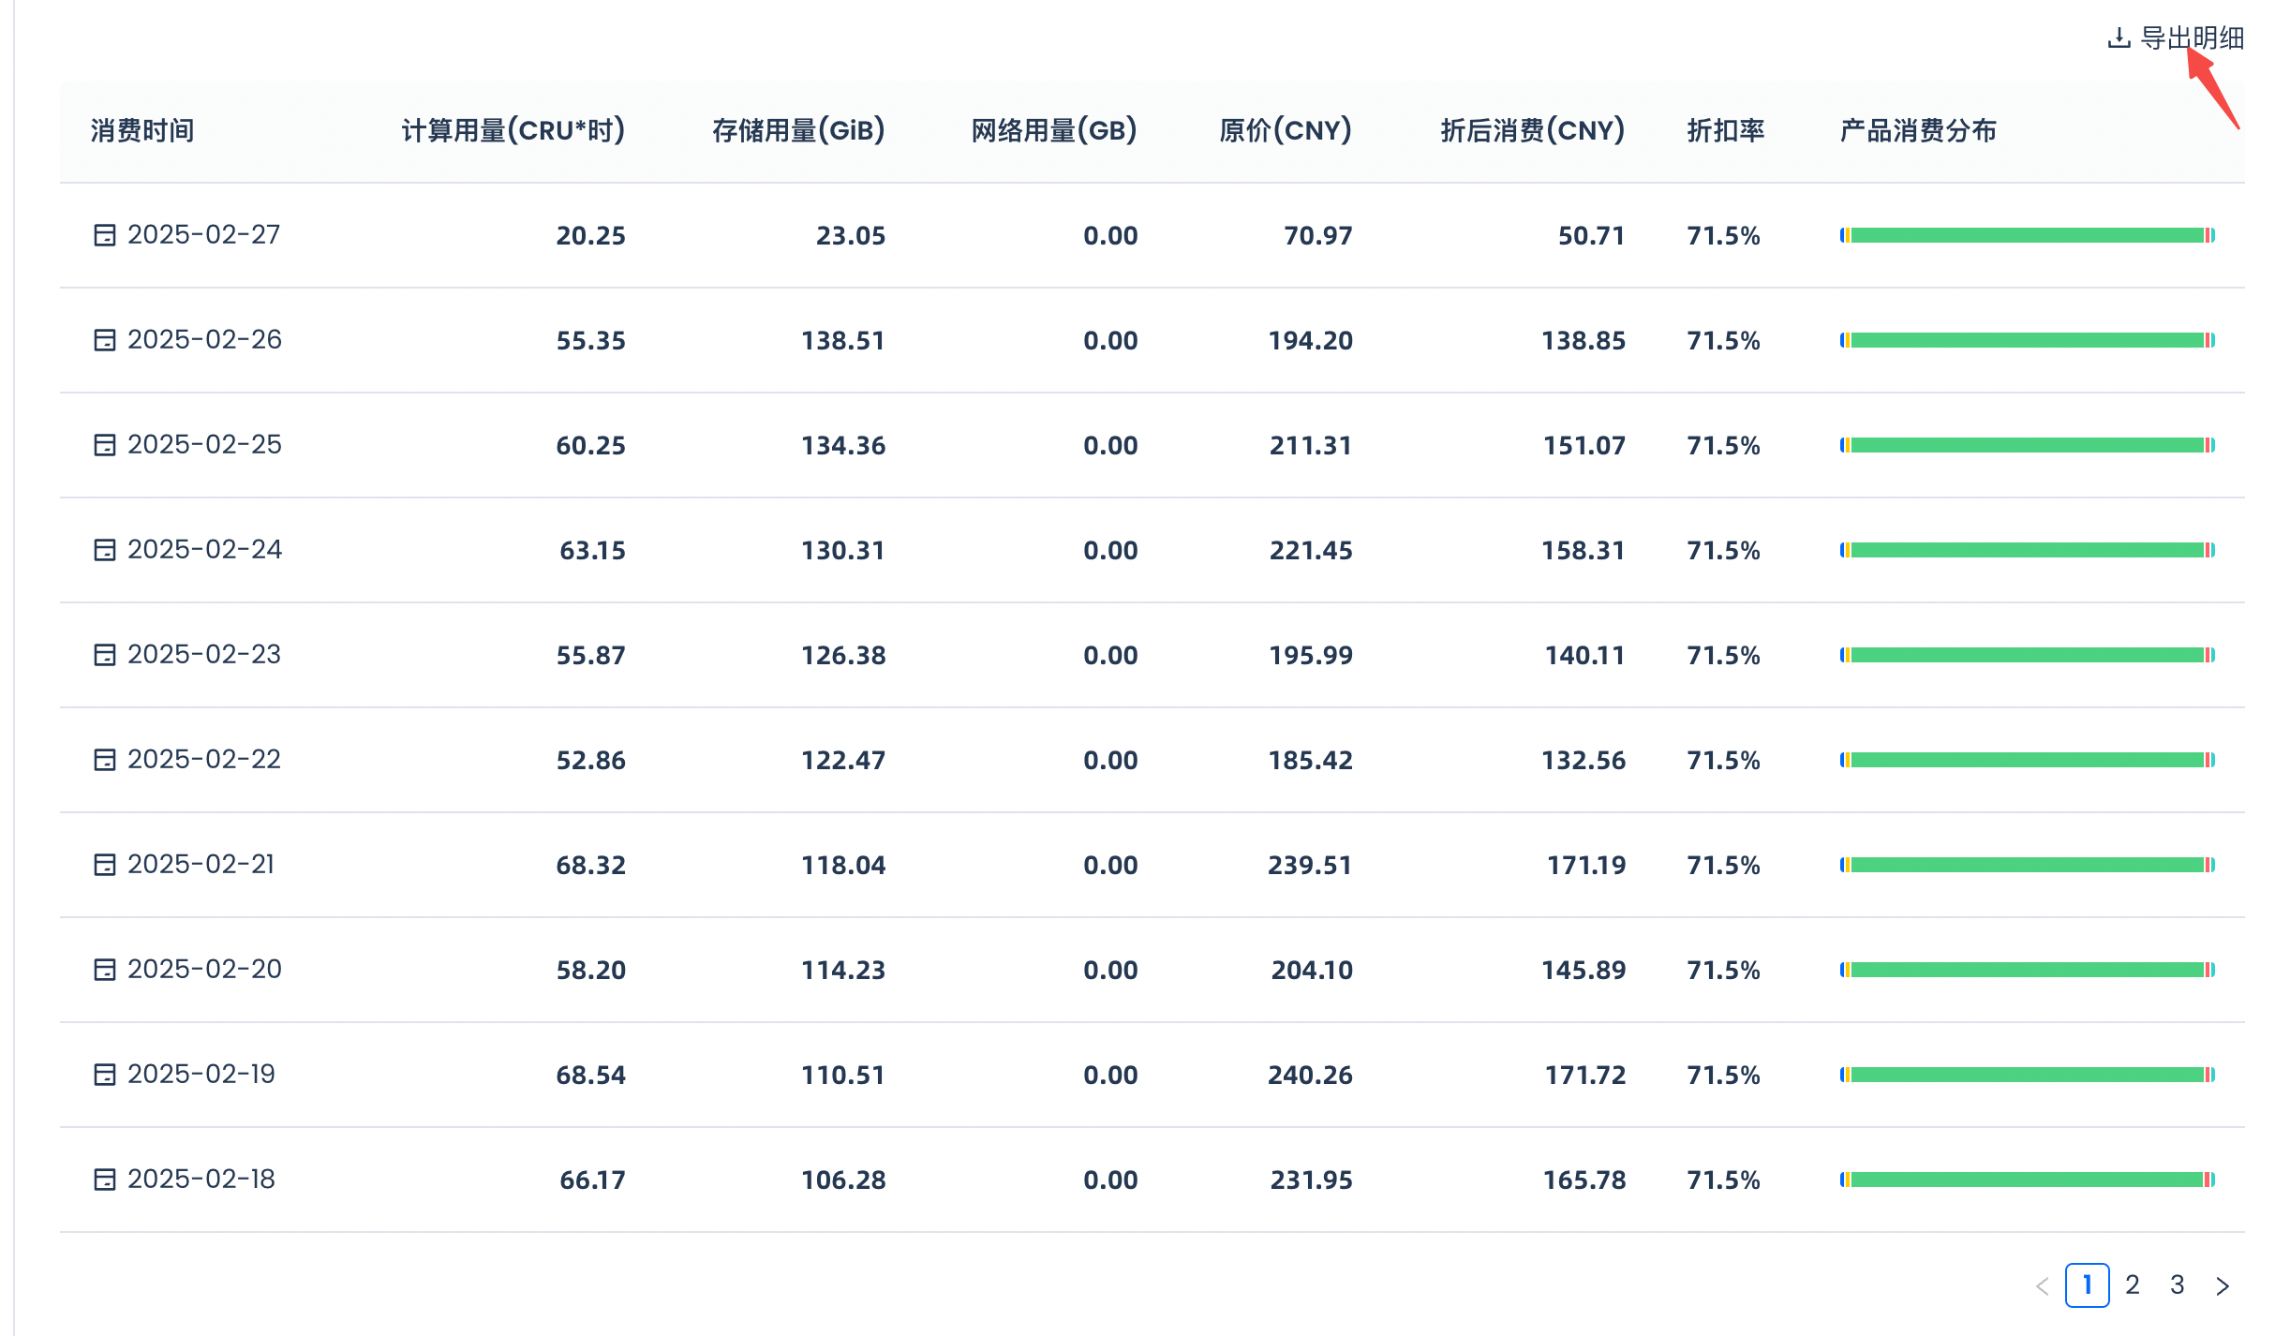The height and width of the screenshot is (1336, 2275).
Task: Select current page 1 button
Action: click(2087, 1284)
